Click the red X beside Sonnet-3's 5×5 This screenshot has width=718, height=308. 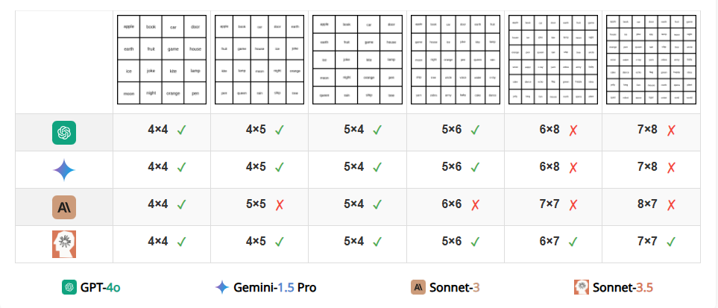click(280, 205)
